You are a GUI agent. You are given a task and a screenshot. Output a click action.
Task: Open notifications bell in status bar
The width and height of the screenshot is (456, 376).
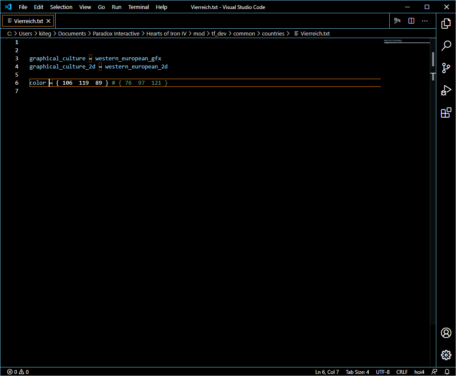pos(447,372)
